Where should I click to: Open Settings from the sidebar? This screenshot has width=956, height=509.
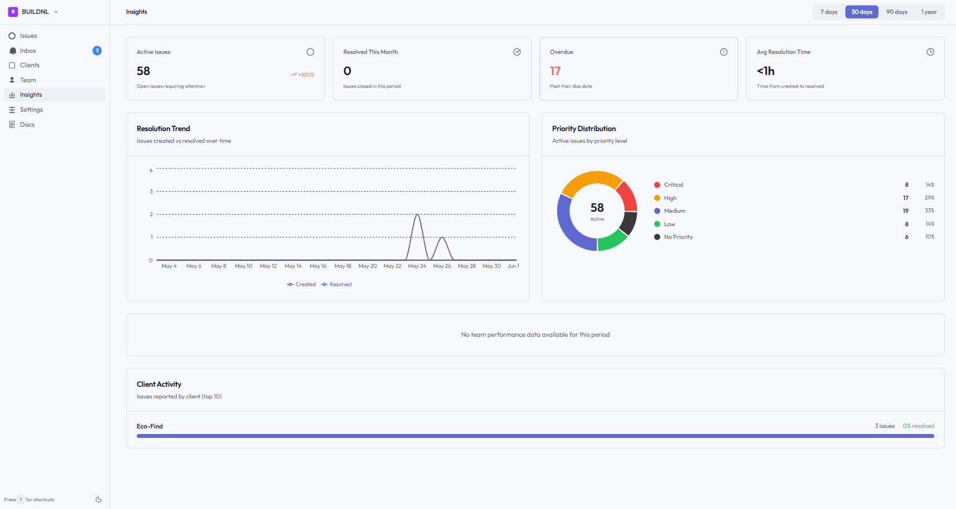pyautogui.click(x=55, y=110)
